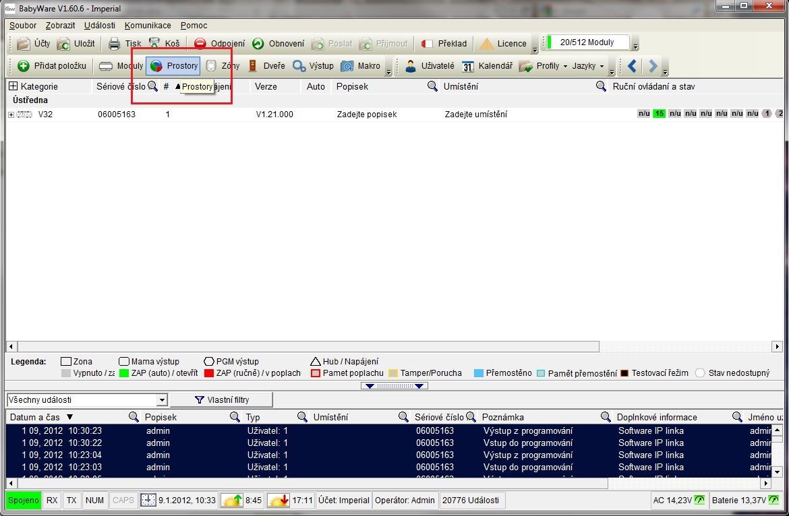The height and width of the screenshot is (516, 789).
Task: Expand all categories via Kategorie plus box
Action: [x=13, y=86]
